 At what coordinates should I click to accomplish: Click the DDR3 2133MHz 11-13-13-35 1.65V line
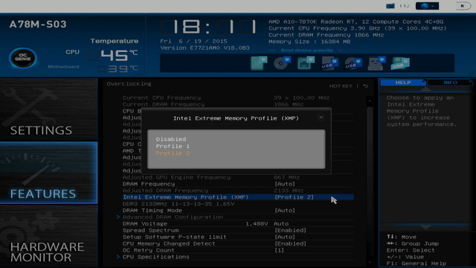click(x=178, y=204)
